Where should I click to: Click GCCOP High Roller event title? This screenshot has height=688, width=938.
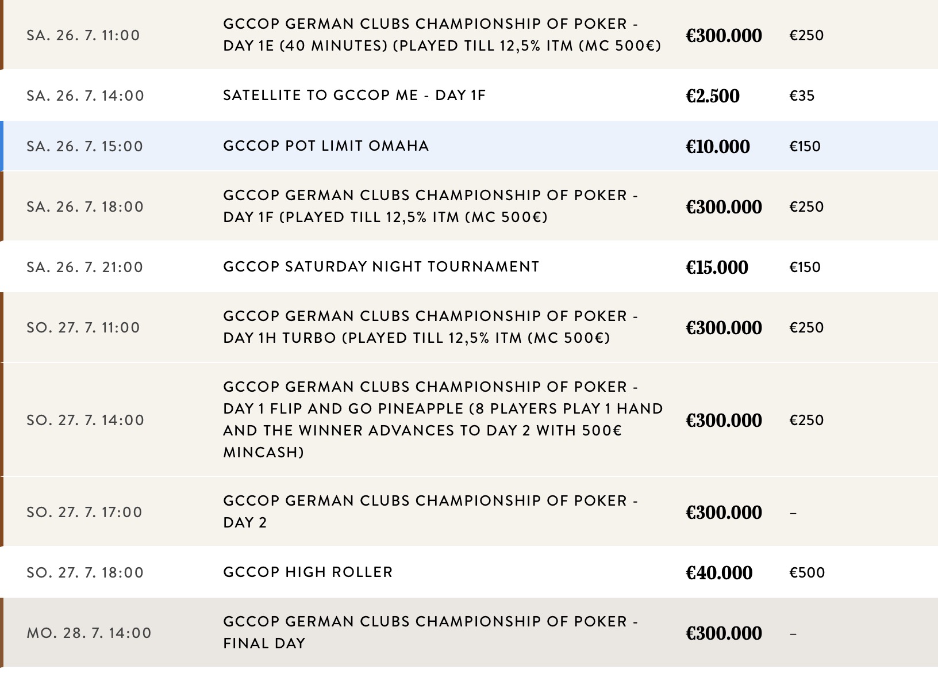307,572
